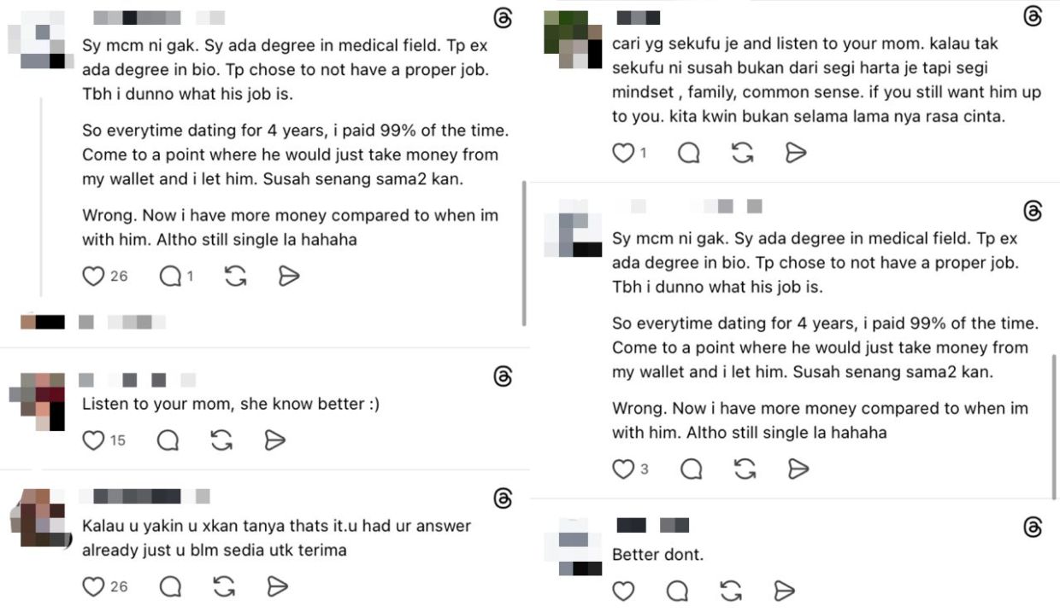Repost the "Listen to your mom" comment
This screenshot has height=612, width=1060.
pos(221,440)
